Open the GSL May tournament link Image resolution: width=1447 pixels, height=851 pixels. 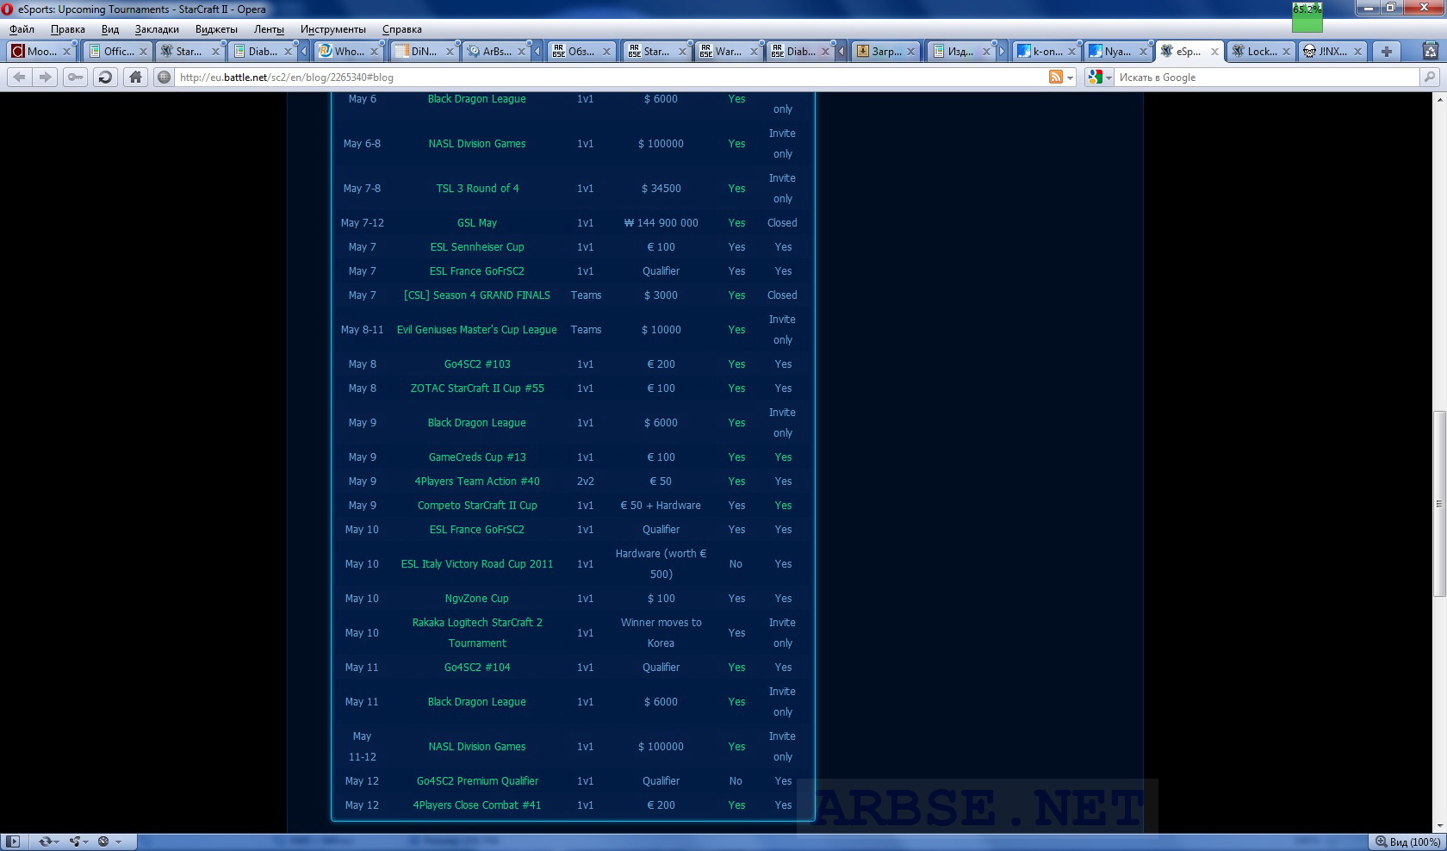(477, 223)
